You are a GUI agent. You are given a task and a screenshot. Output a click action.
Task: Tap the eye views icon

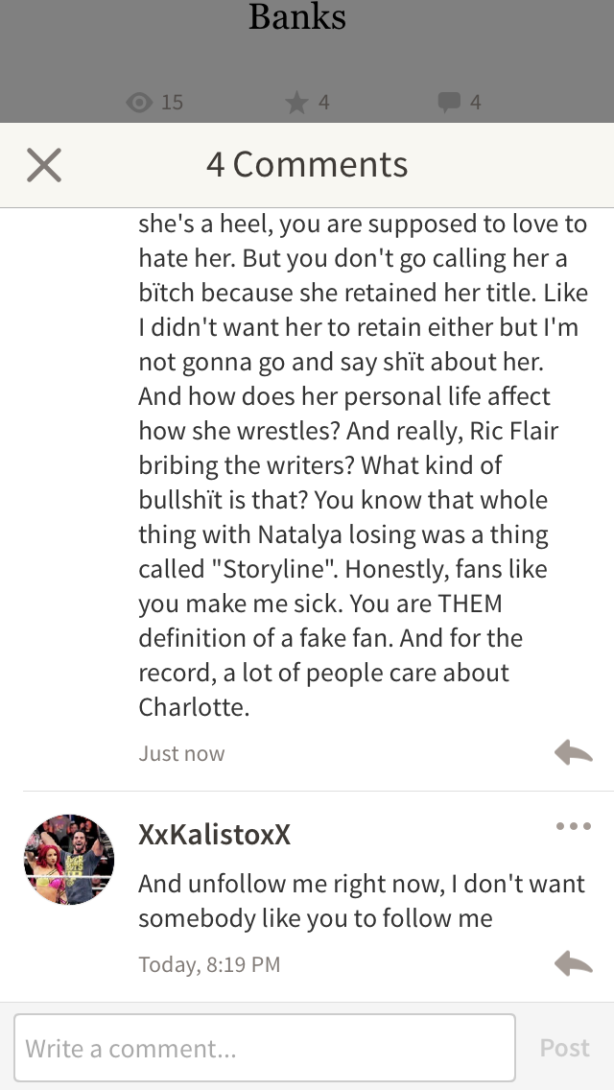139,103
